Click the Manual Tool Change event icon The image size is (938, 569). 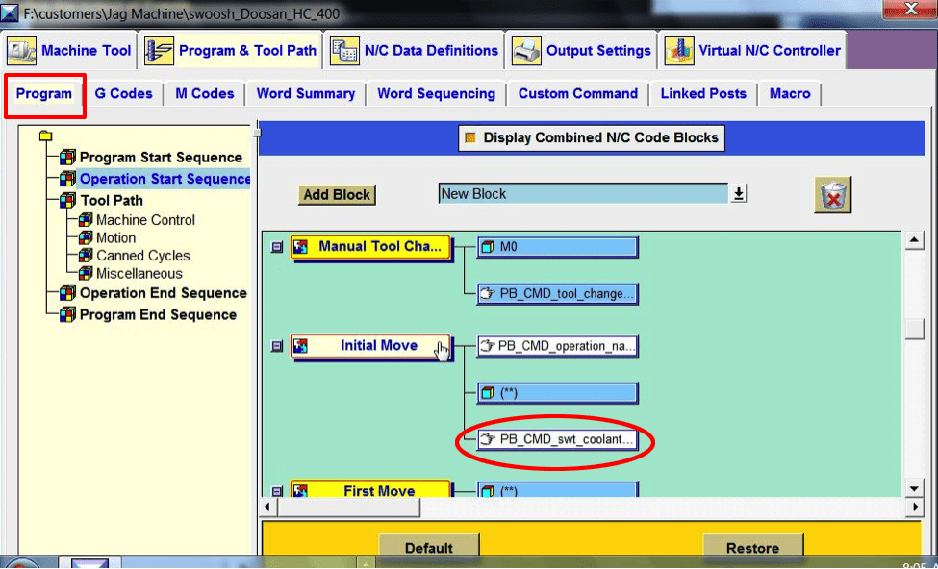(301, 247)
